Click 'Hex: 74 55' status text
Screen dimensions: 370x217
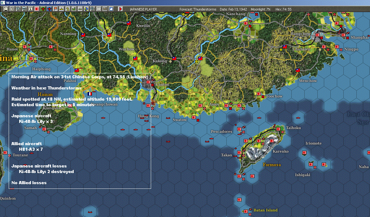(283, 9)
